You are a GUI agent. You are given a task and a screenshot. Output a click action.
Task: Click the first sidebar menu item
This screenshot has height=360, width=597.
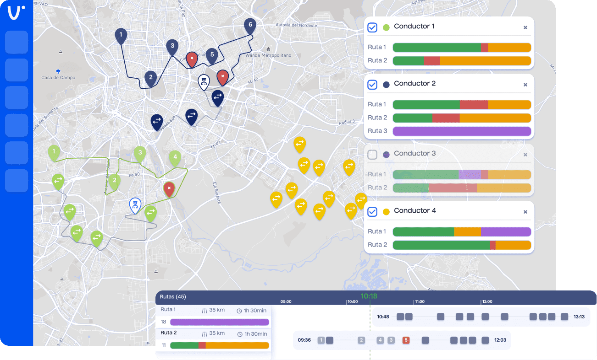[17, 43]
